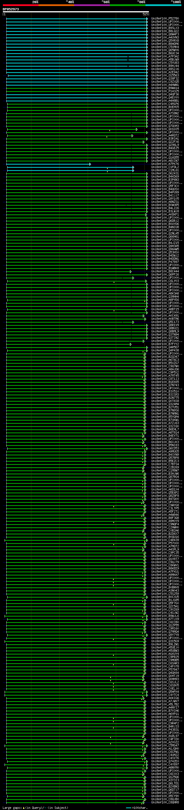Image resolution: width=184 pixels, height=810 pixels.
Task: Select hit label UniRef100_C4M1P6
Action: pyautogui.click(x=165, y=104)
